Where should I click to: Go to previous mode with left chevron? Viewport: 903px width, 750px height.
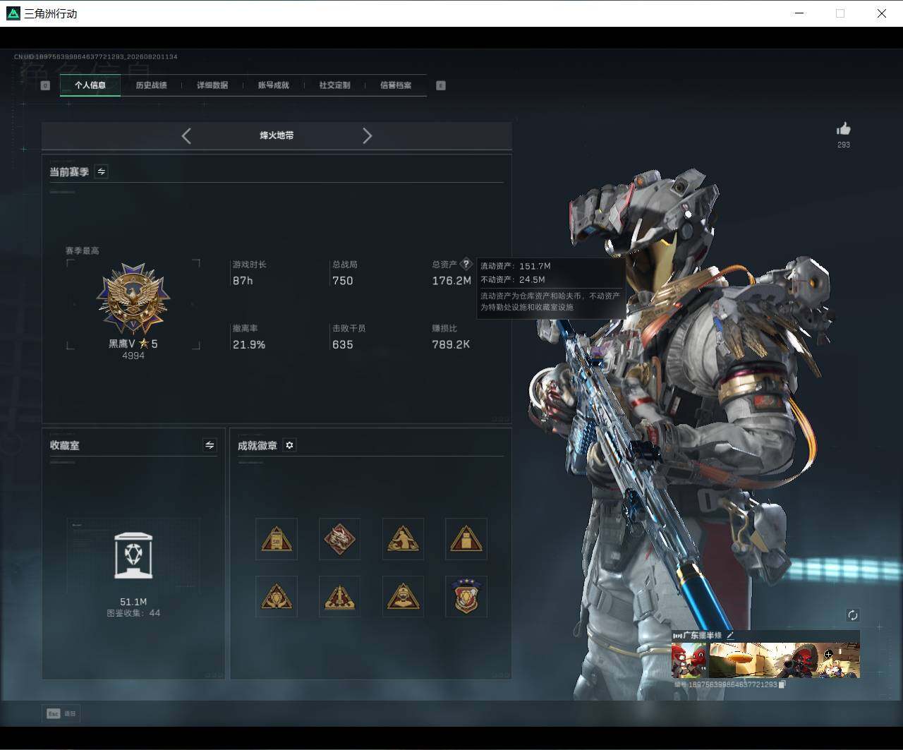pos(186,135)
